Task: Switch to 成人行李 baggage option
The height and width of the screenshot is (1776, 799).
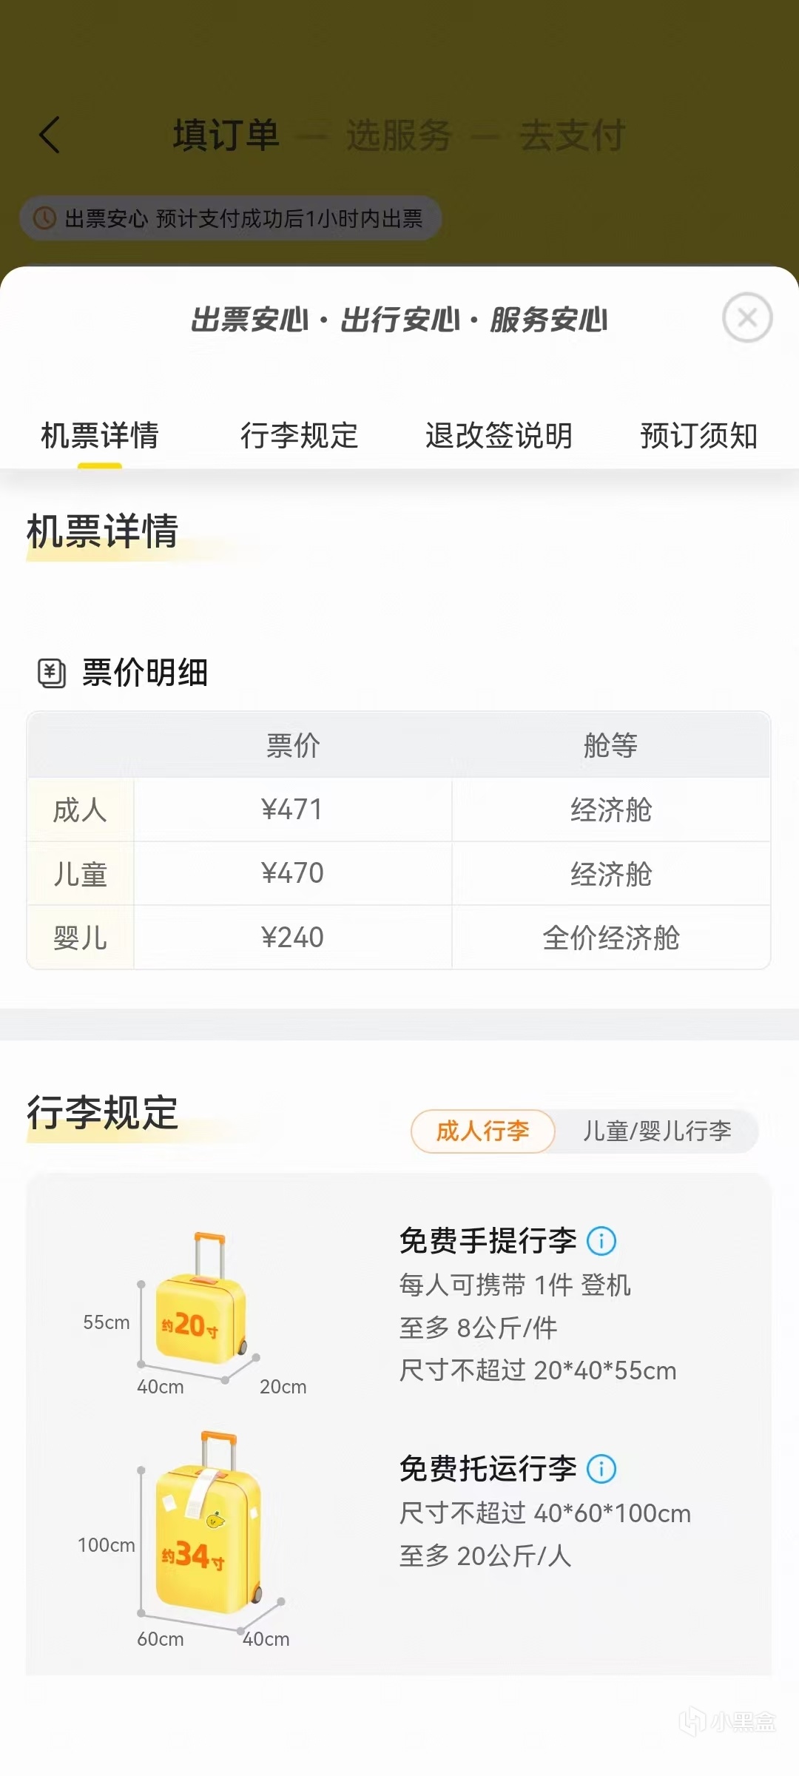Action: [x=482, y=1131]
